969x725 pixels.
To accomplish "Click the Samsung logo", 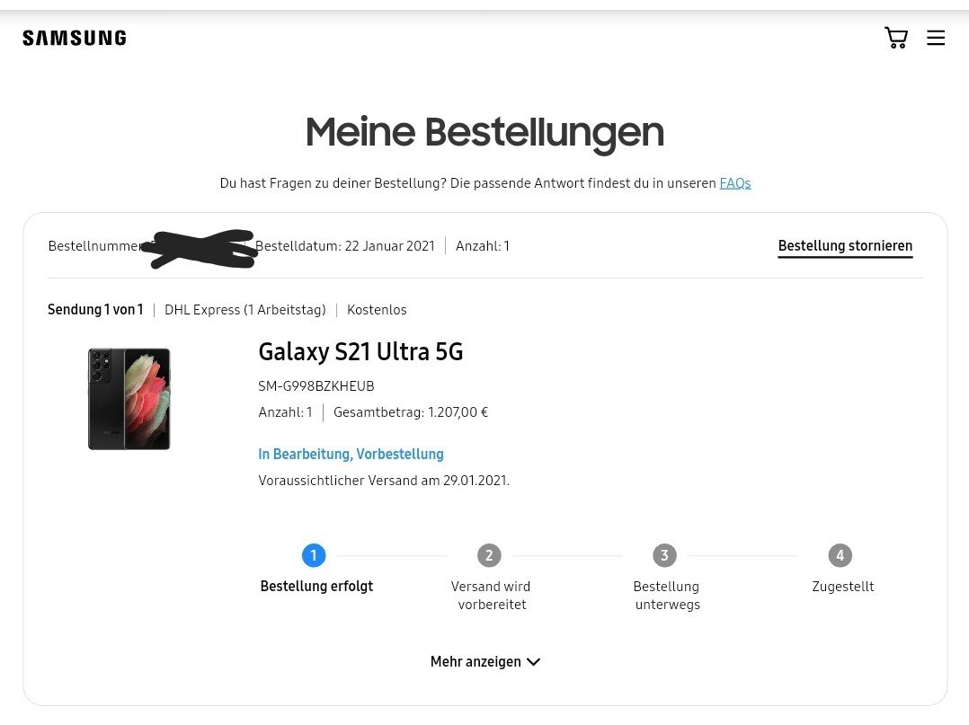I will point(75,39).
